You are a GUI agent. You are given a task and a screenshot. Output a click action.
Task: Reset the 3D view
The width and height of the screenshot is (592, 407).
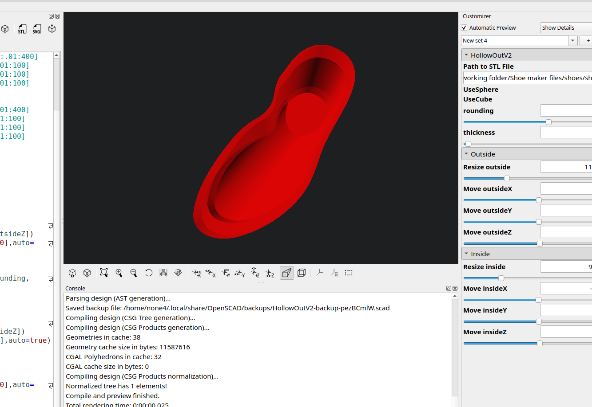point(148,273)
